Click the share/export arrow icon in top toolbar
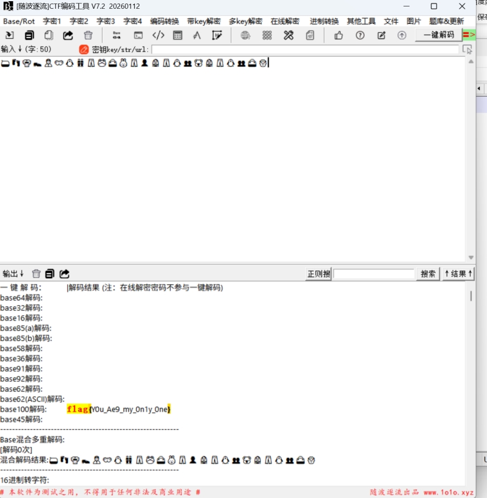Screen dimensions: 487x498 tap(68, 35)
